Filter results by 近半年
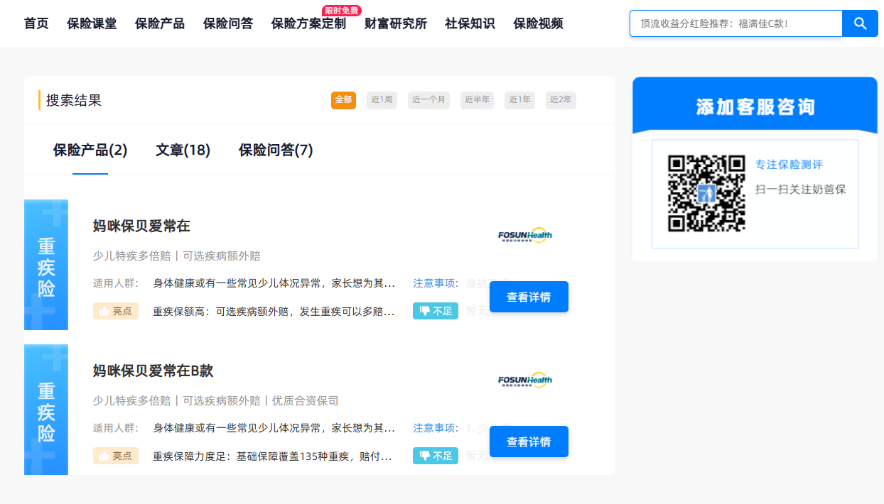Viewport: 884px width, 504px height. click(477, 100)
